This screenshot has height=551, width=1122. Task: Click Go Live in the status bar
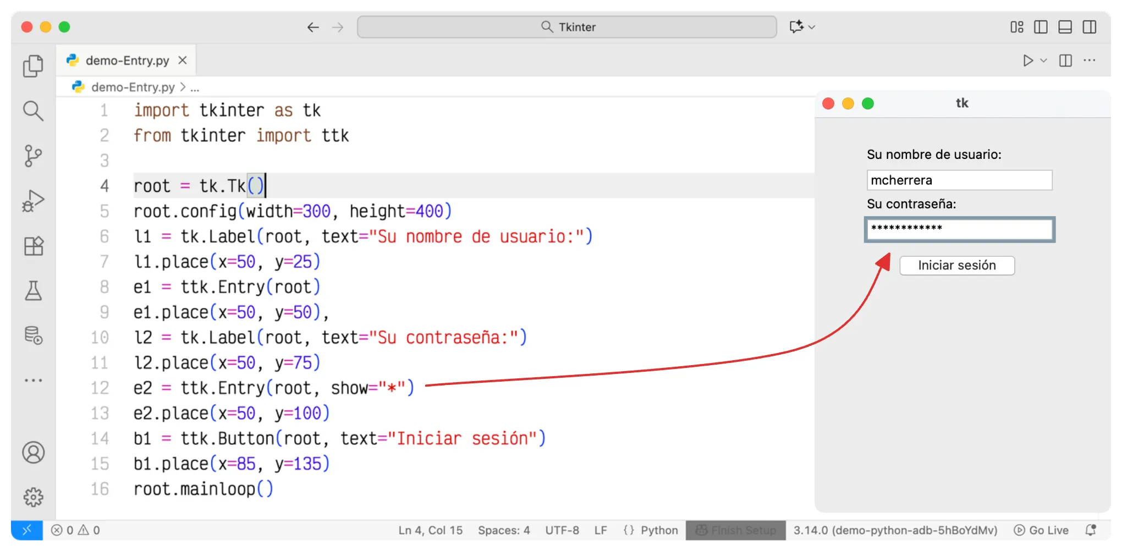(x=1041, y=530)
